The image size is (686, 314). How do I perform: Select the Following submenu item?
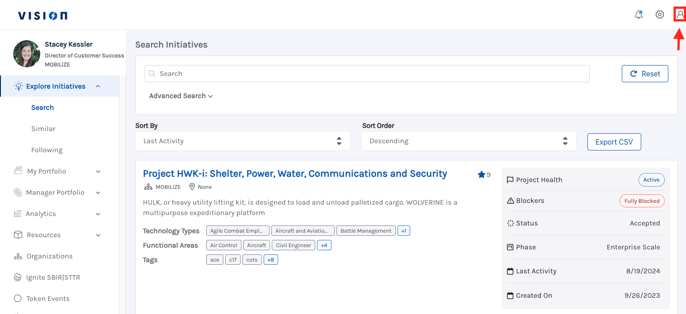pyautogui.click(x=47, y=150)
